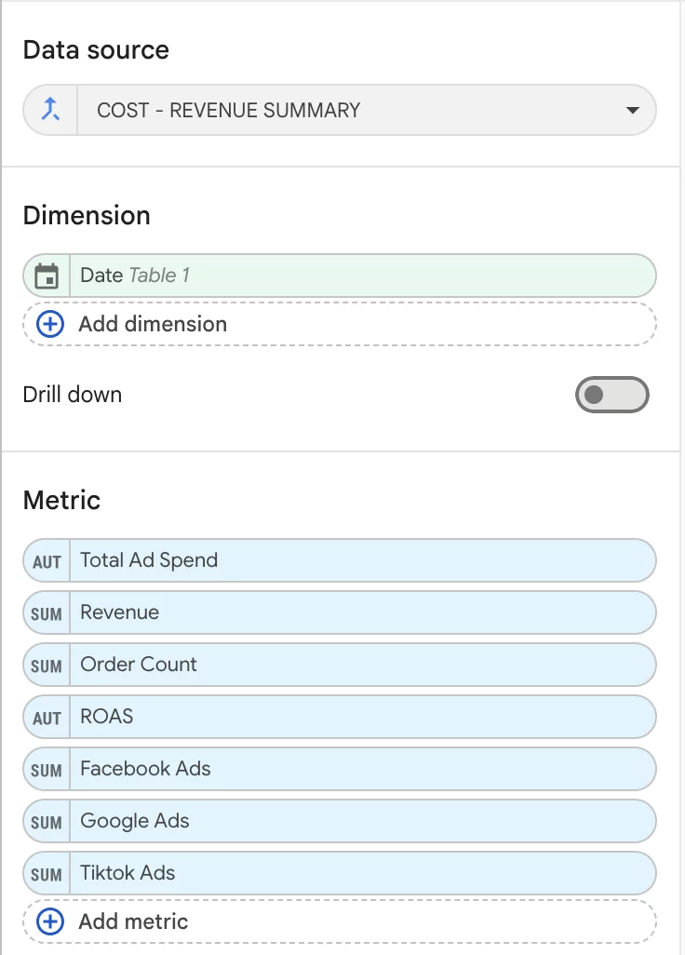
Task: Select the COST - REVENUE SUMMARY data source
Action: (x=340, y=110)
